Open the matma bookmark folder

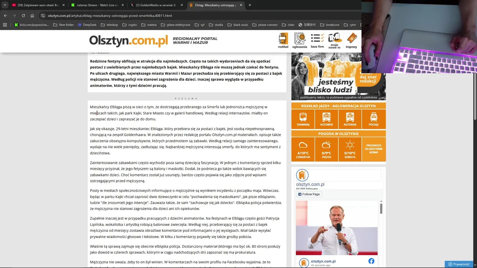[149, 25]
